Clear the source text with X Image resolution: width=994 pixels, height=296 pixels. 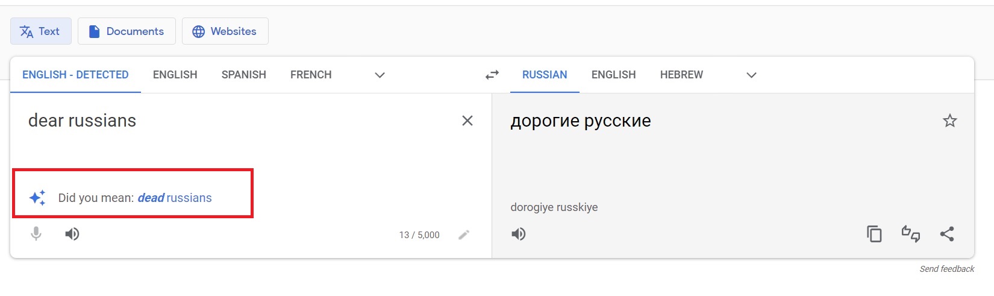click(467, 121)
